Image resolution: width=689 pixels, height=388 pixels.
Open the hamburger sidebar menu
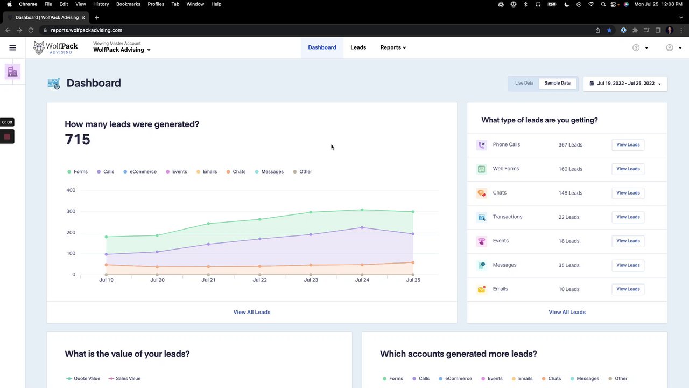[x=12, y=47]
